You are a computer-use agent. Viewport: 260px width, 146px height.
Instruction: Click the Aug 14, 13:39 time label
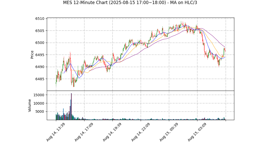click(55, 132)
